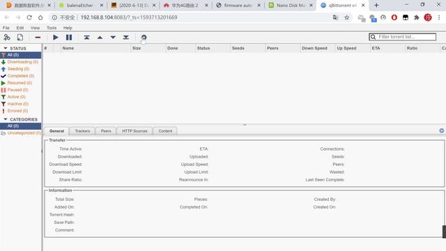
Task: Move torrent up in queue
Action: (x=100, y=37)
